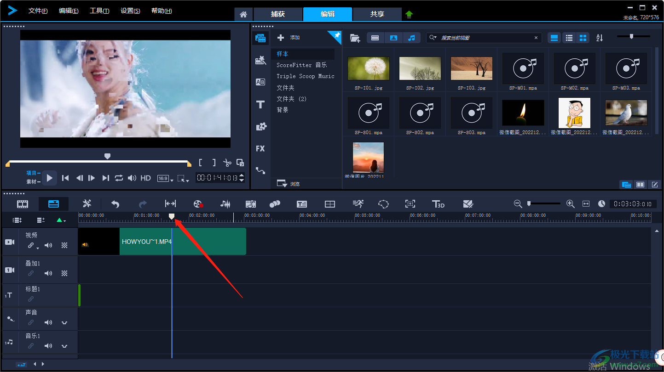Open the 编辑 menu
664x372 pixels.
pyautogui.click(x=69, y=11)
